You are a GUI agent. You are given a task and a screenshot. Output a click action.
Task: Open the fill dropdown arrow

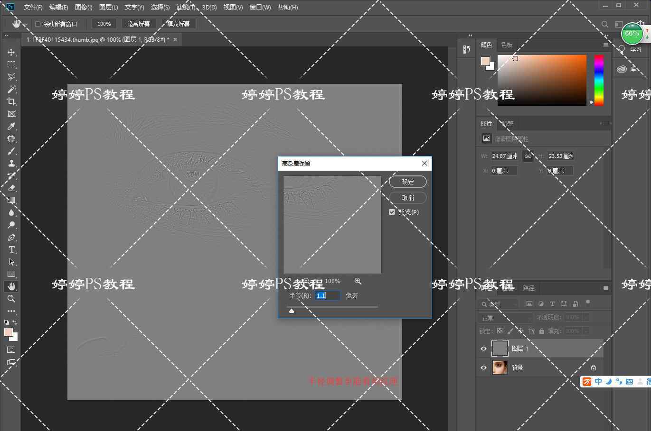point(586,331)
